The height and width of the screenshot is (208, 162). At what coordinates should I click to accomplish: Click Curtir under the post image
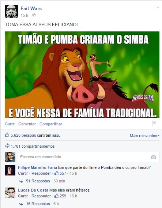10,124
